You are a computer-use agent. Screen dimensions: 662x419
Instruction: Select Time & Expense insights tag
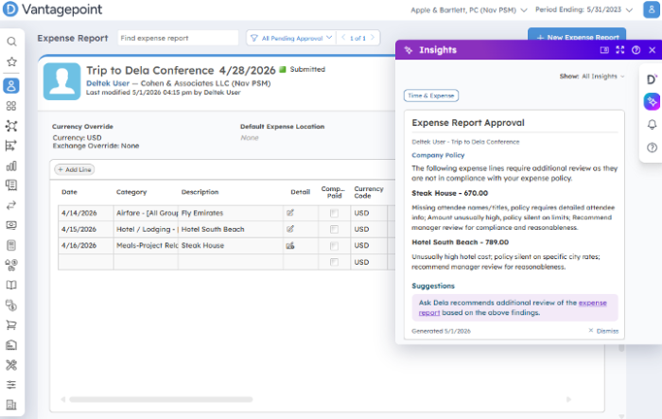coord(431,96)
